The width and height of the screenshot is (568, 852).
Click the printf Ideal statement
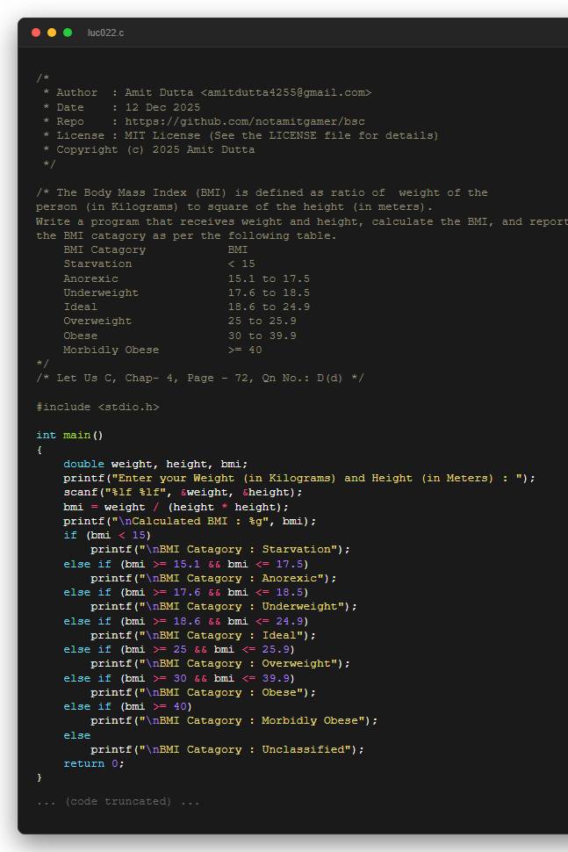[203, 635]
